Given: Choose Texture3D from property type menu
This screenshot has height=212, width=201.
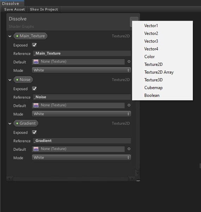Looking at the screenshot, I should [162, 80].
